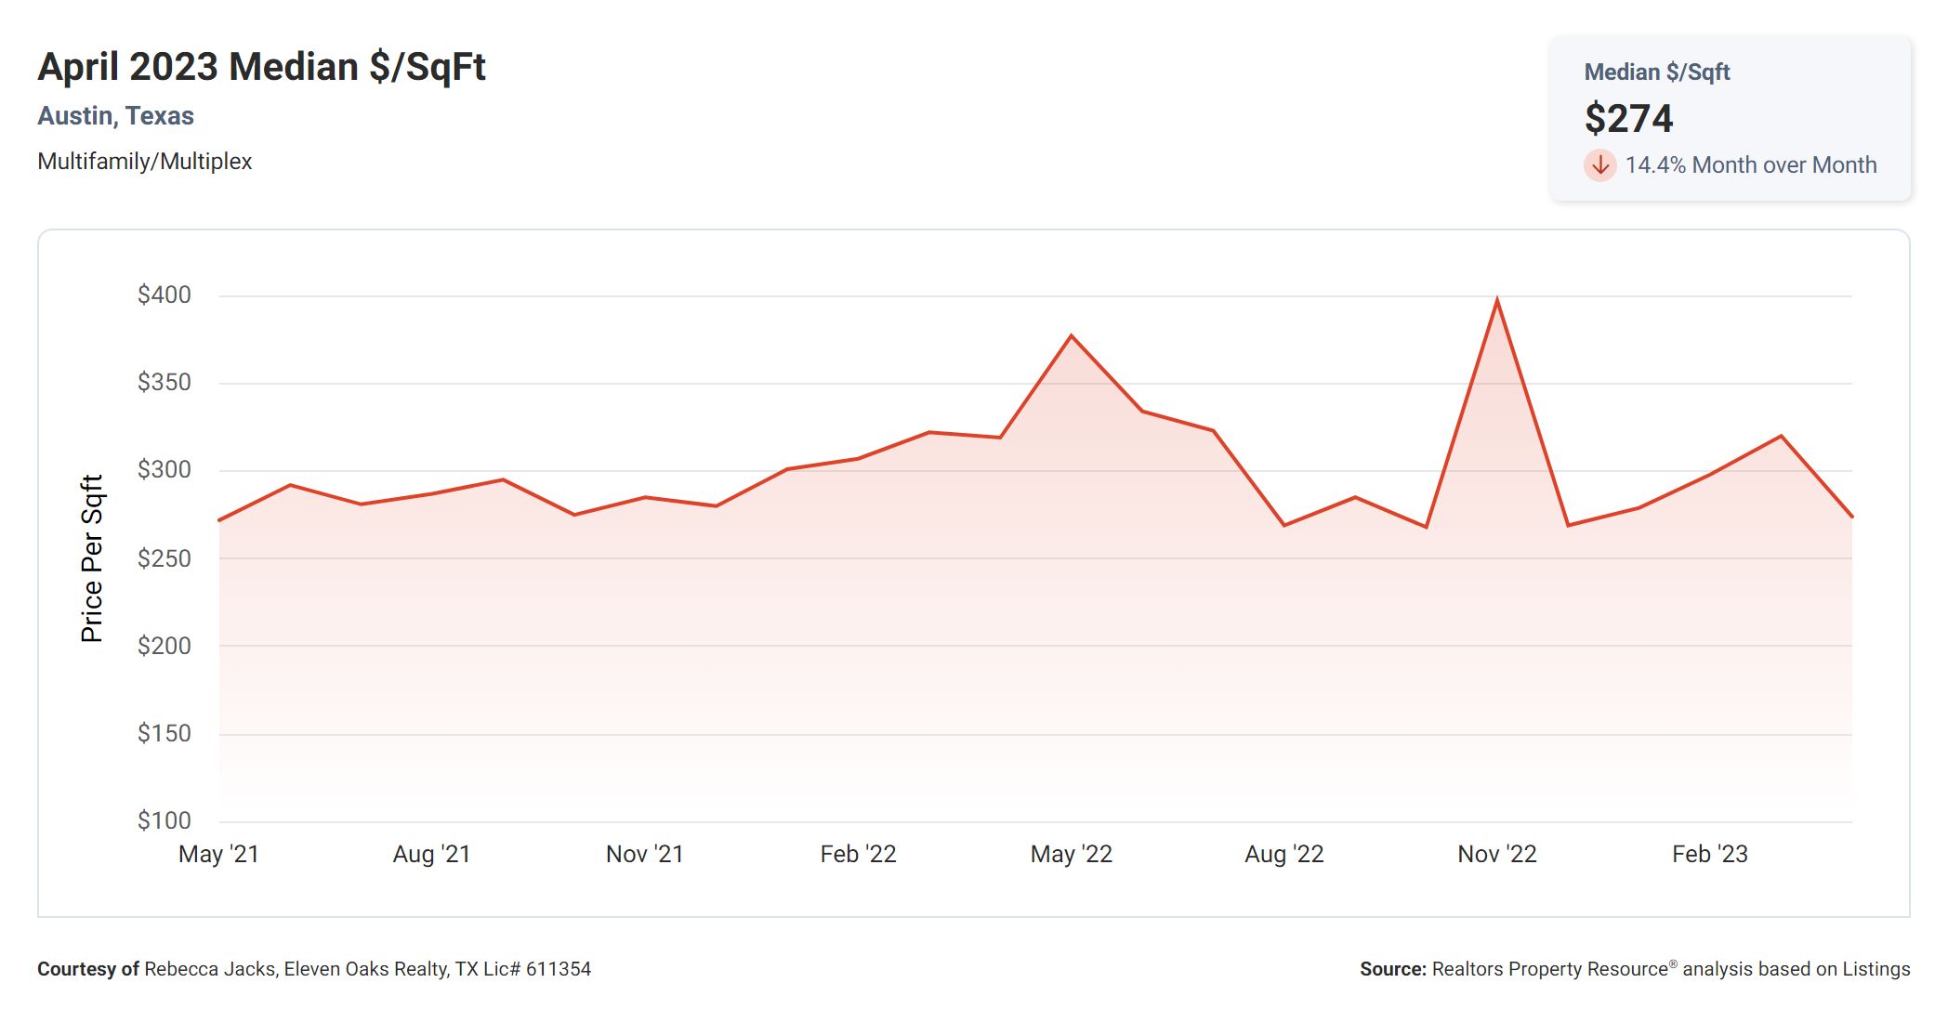Click the Price Per Sqft axis title
The width and height of the screenshot is (1948, 1022).
pos(92,558)
